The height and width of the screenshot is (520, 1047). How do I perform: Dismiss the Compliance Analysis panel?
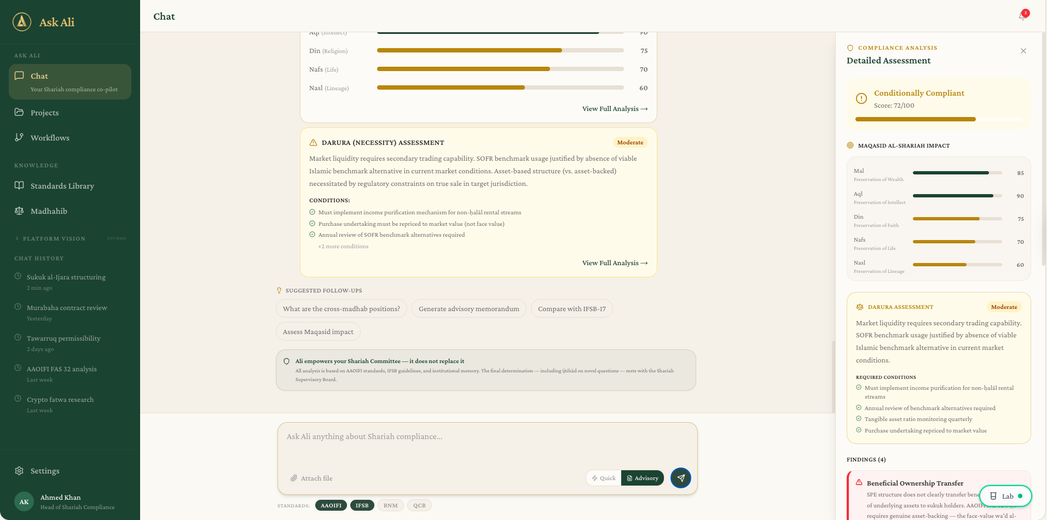[x=1023, y=51]
